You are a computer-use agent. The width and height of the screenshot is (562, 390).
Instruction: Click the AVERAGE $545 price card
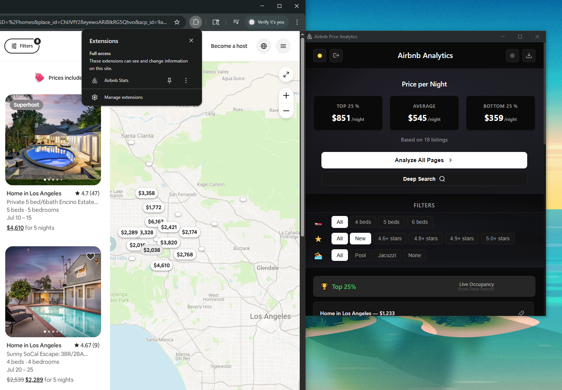pyautogui.click(x=424, y=113)
